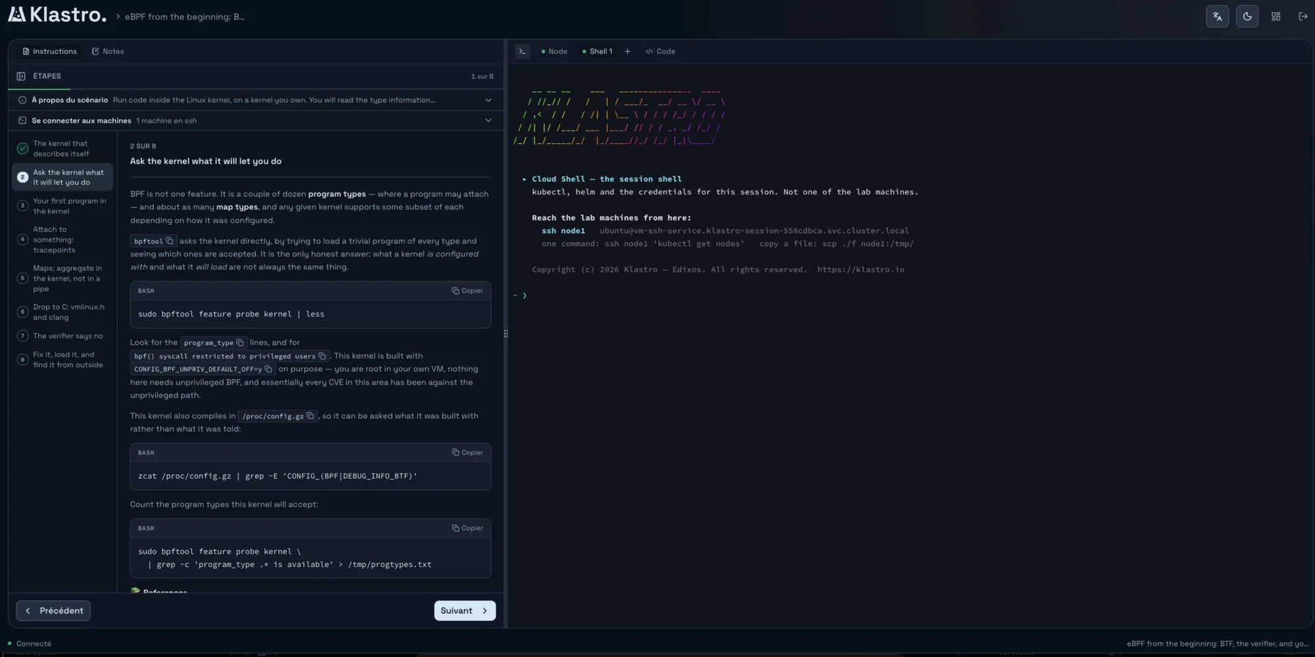The image size is (1315, 657).
Task: Open step 'Your first program in the kernel'
Action: 62,206
